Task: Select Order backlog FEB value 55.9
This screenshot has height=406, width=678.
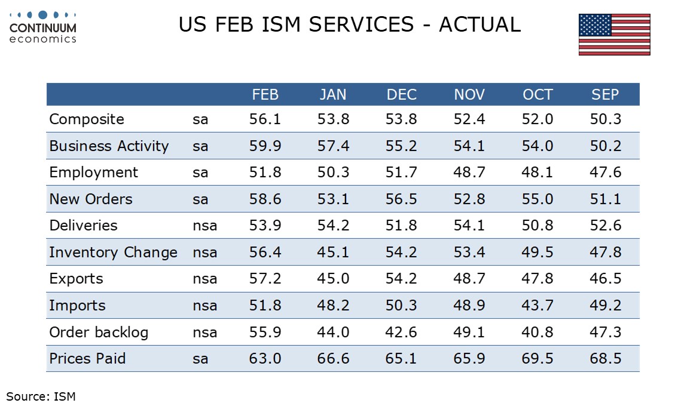Action: [x=265, y=333]
